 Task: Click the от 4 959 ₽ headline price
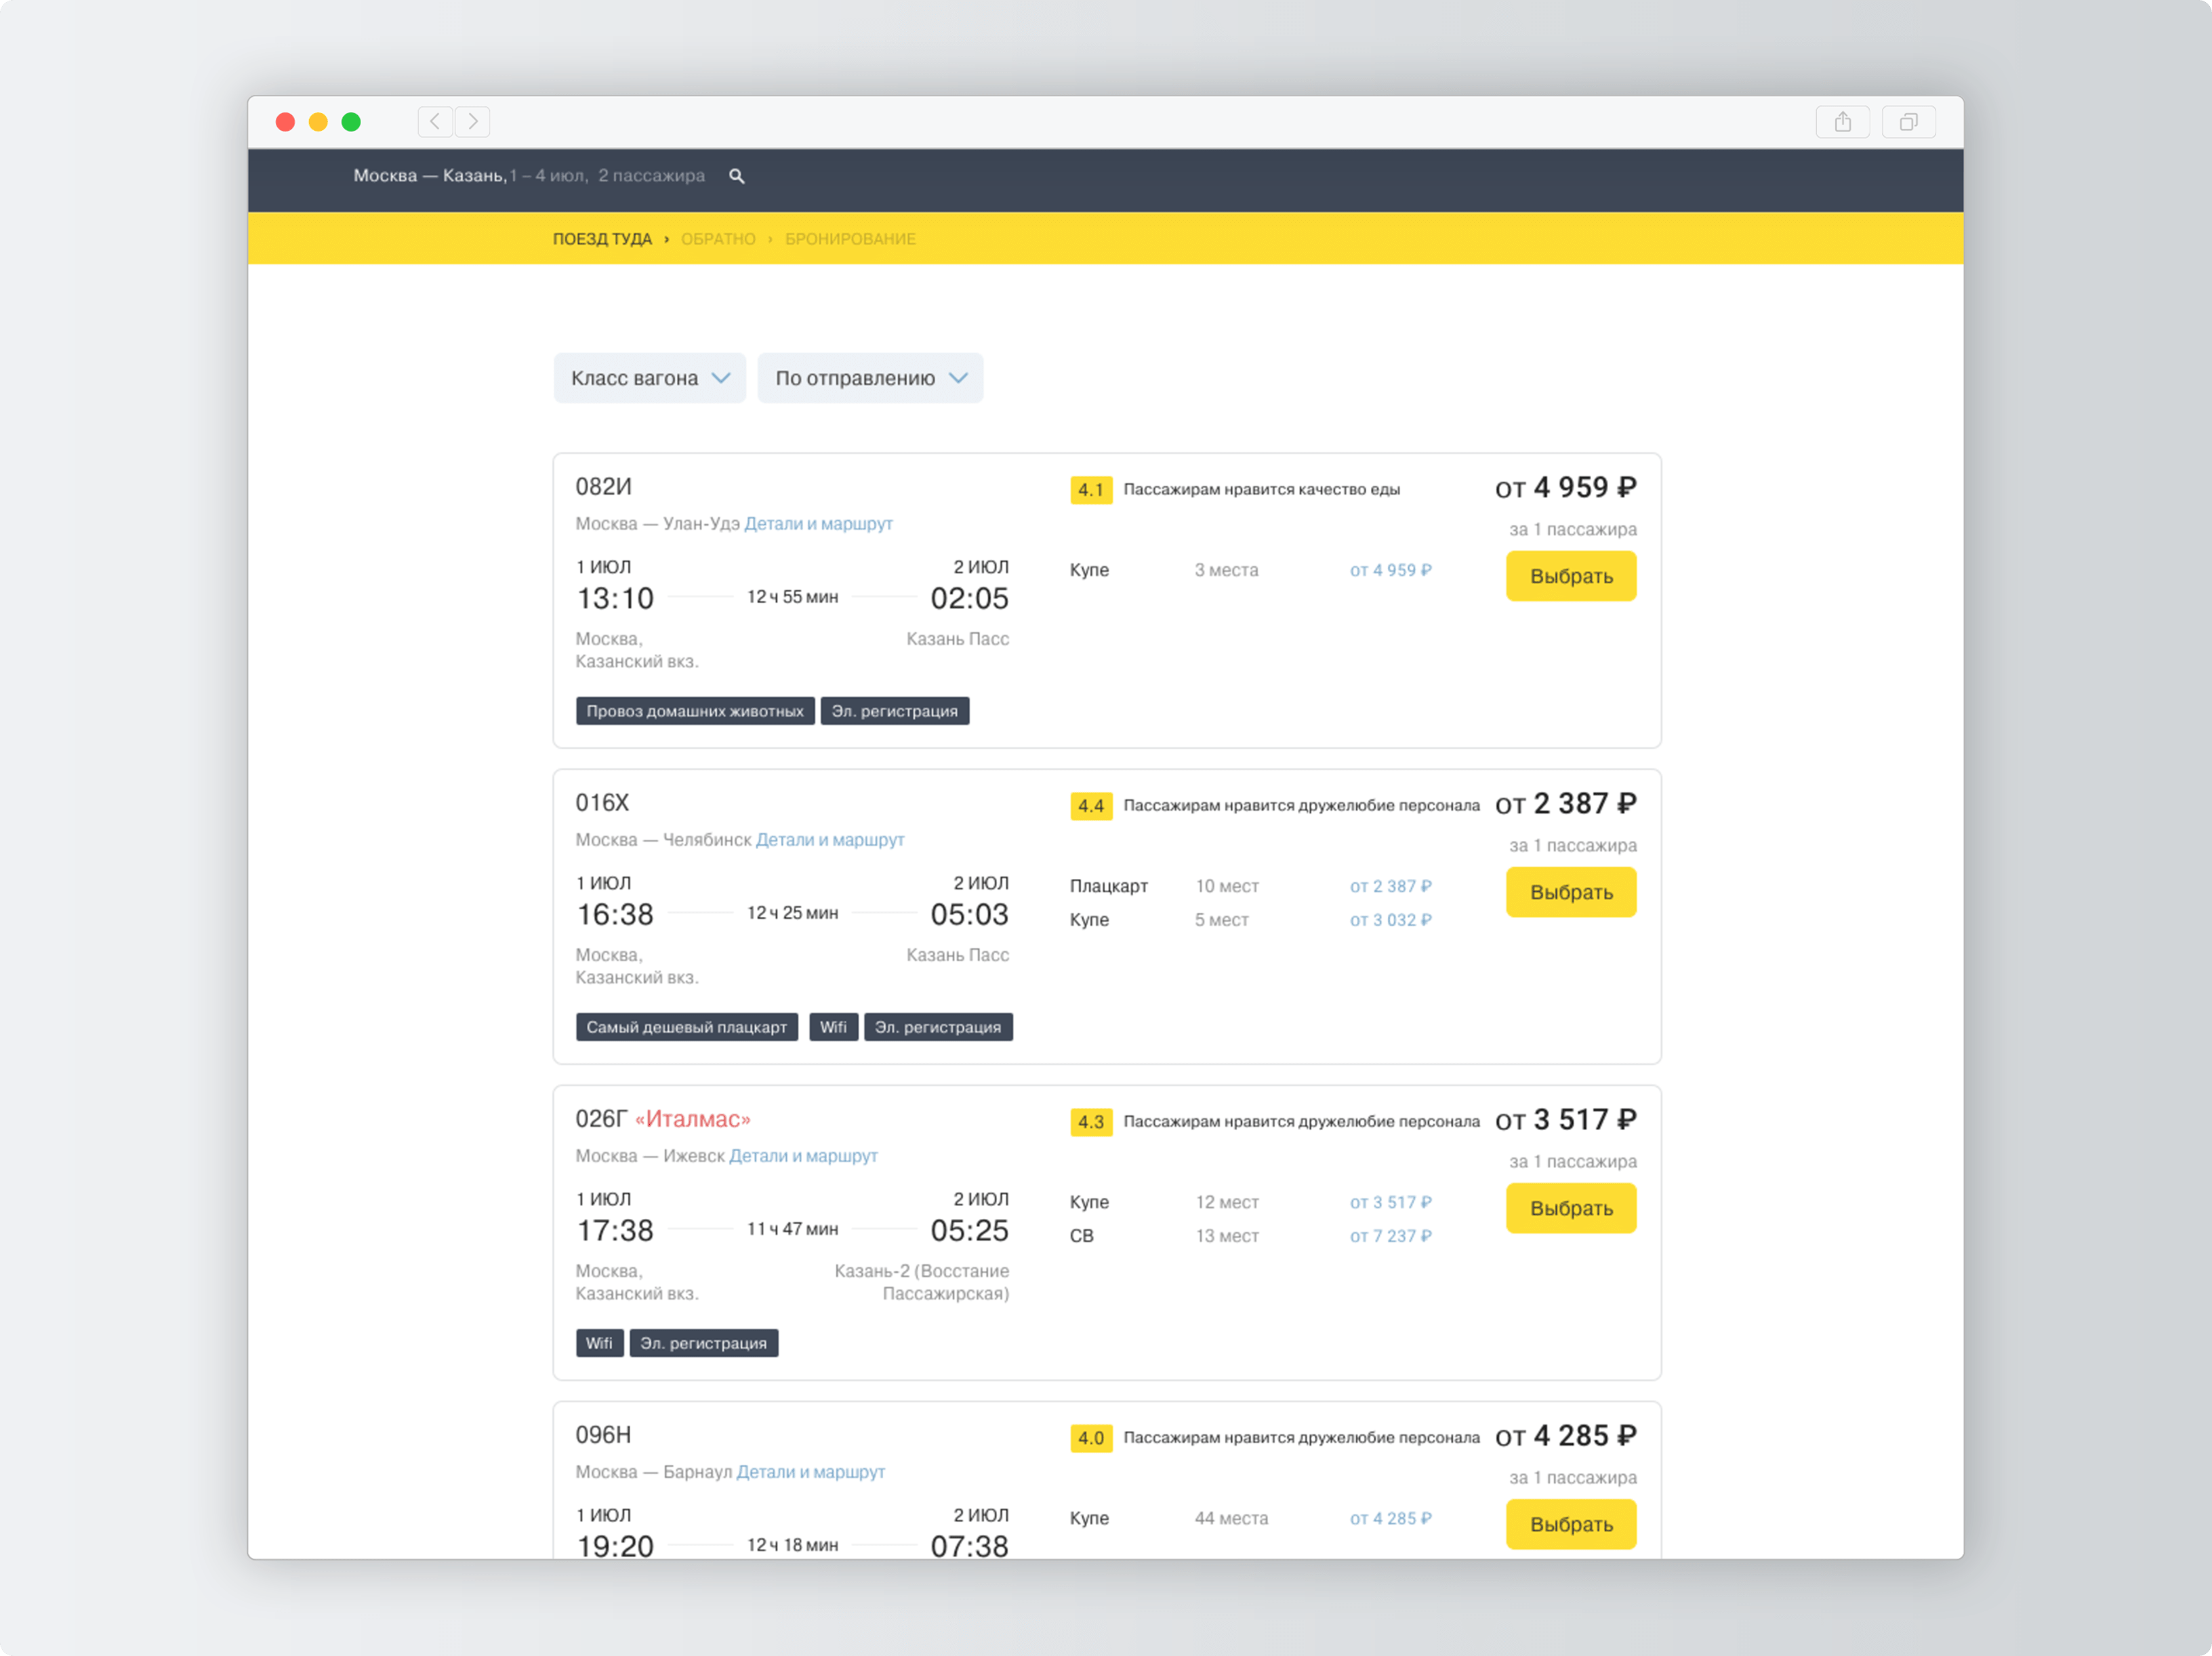pyautogui.click(x=1566, y=488)
